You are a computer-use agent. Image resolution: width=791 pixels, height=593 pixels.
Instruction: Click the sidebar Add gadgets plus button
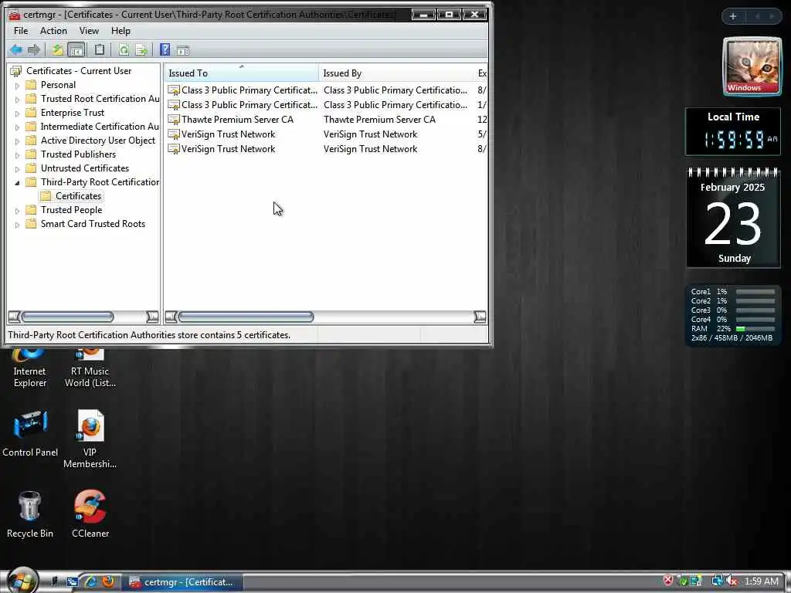(733, 16)
